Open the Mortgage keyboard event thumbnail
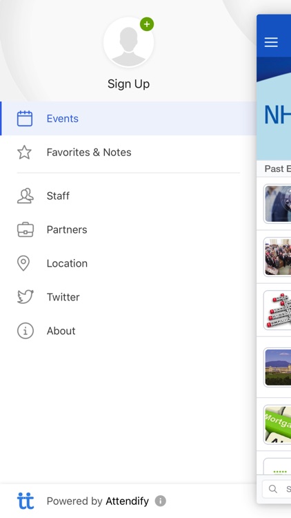 [x=277, y=425]
